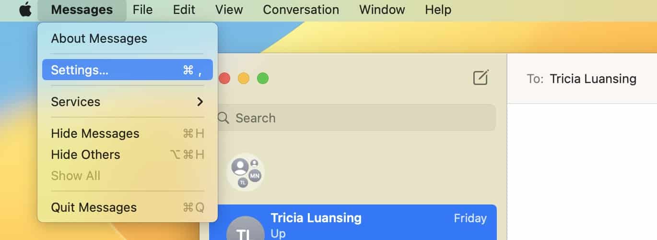Select Quit Messages
Viewport: 657px width, 240px height.
94,207
